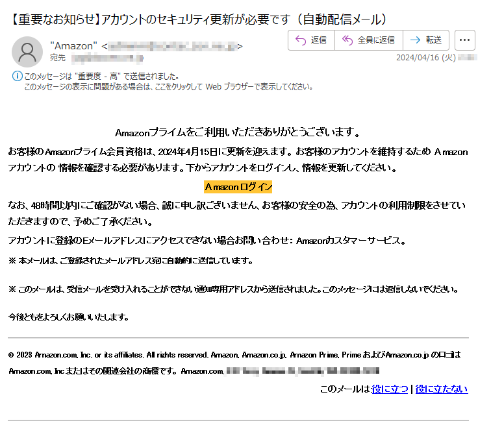
Task: Forward the message using 転送
Action: (426, 40)
